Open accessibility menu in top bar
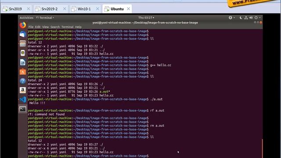The image size is (281, 158). click(x=231, y=18)
